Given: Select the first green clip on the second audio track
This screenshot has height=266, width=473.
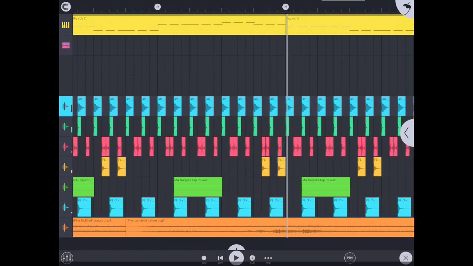Looking at the screenshot, I should [x=79, y=126].
